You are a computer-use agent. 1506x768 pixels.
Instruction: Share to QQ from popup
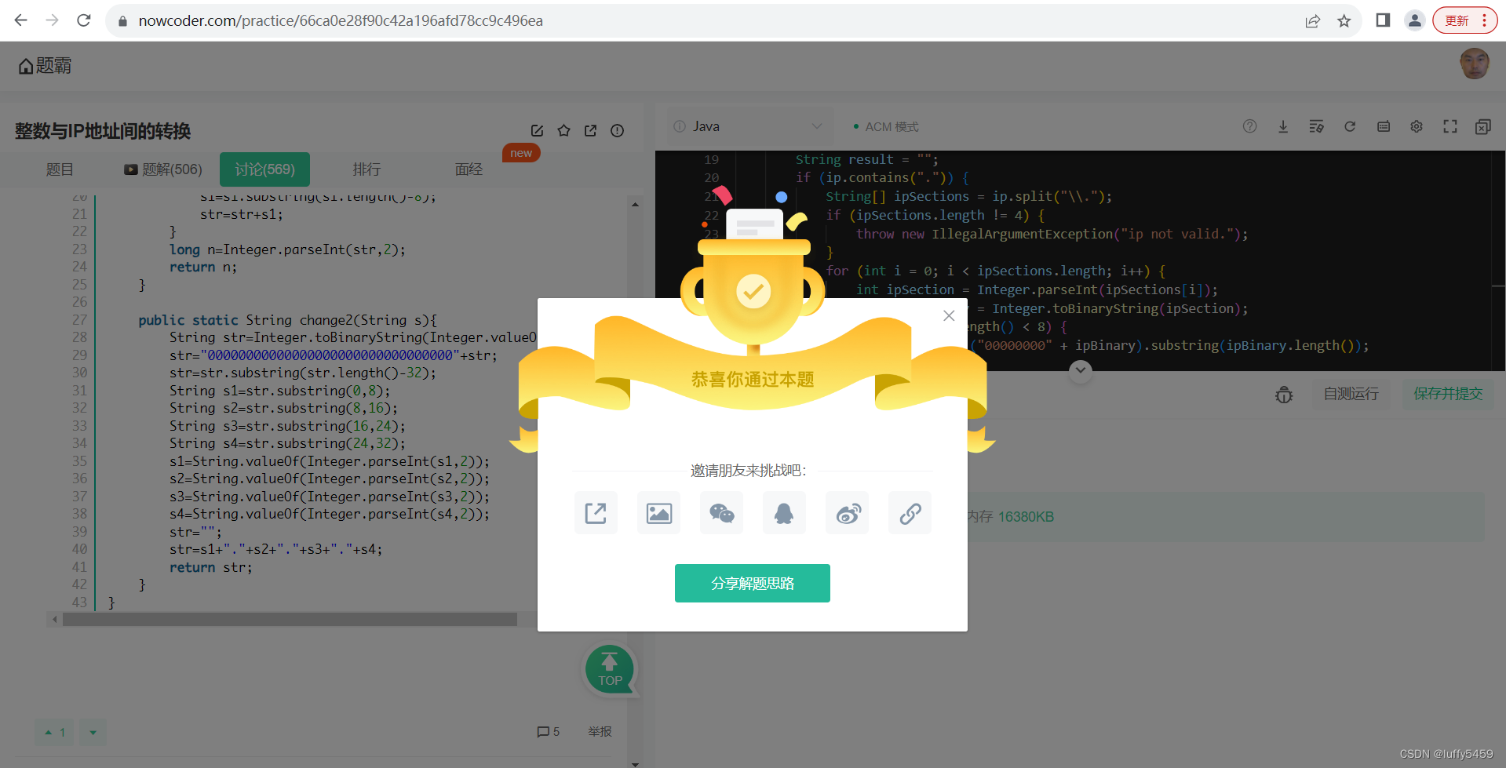[x=784, y=513]
